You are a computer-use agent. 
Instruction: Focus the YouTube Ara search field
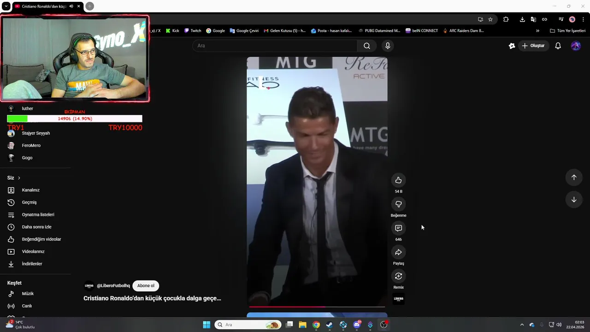point(275,46)
